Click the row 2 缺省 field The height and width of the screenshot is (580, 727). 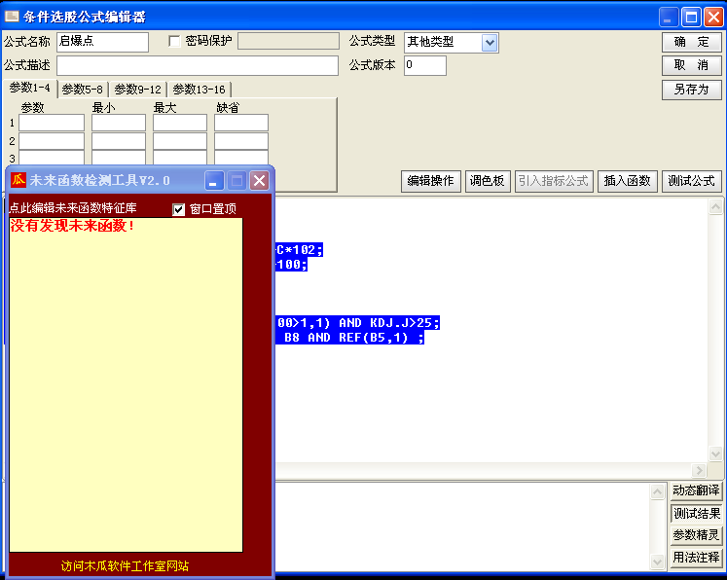coord(241,141)
